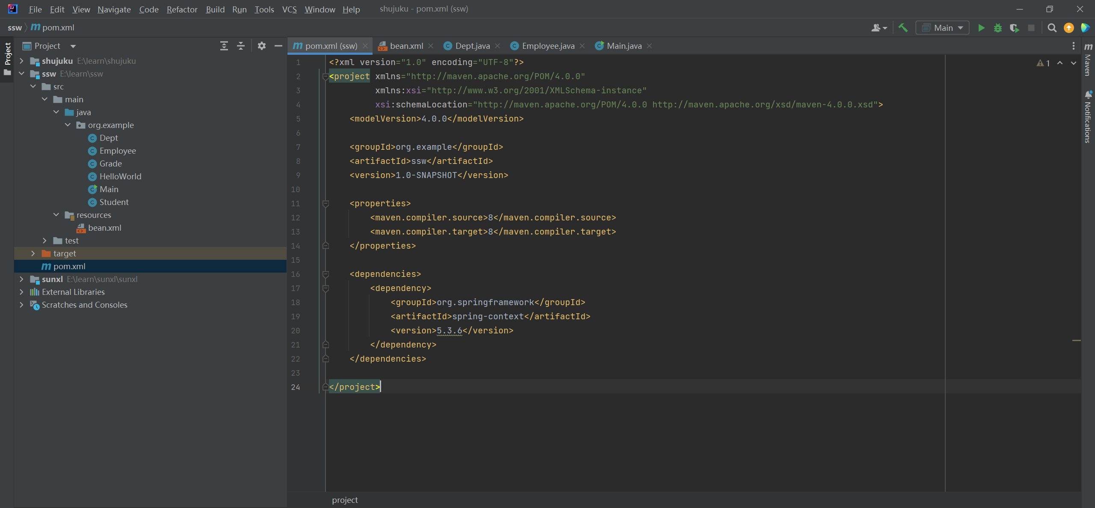This screenshot has width=1095, height=508.
Task: Open Search Everywhere magnifier icon
Action: coord(1052,28)
